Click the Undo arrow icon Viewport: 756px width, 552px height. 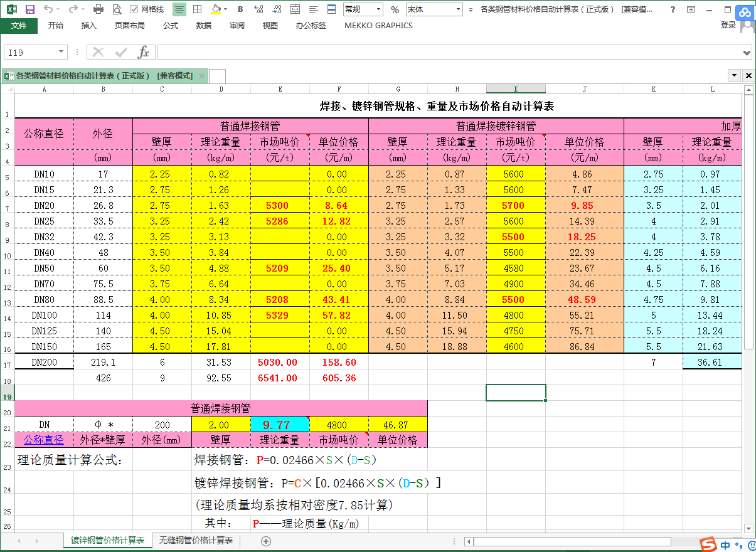pos(49,9)
